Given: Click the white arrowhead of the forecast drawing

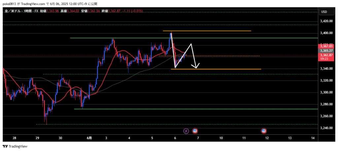Looking at the screenshot, I should [x=197, y=67].
